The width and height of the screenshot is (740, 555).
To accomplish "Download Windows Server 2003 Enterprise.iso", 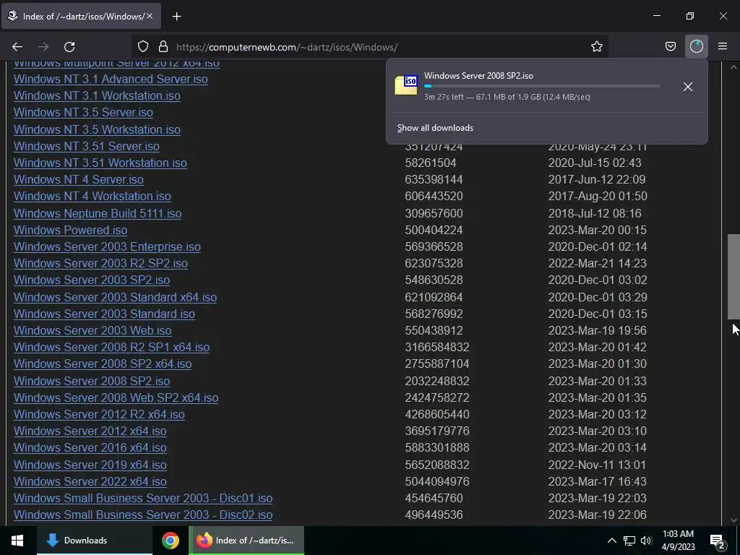I will pos(107,246).
